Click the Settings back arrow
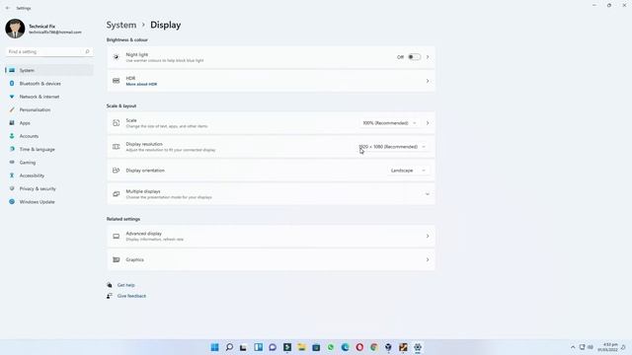Image resolution: width=632 pixels, height=355 pixels. [8, 8]
